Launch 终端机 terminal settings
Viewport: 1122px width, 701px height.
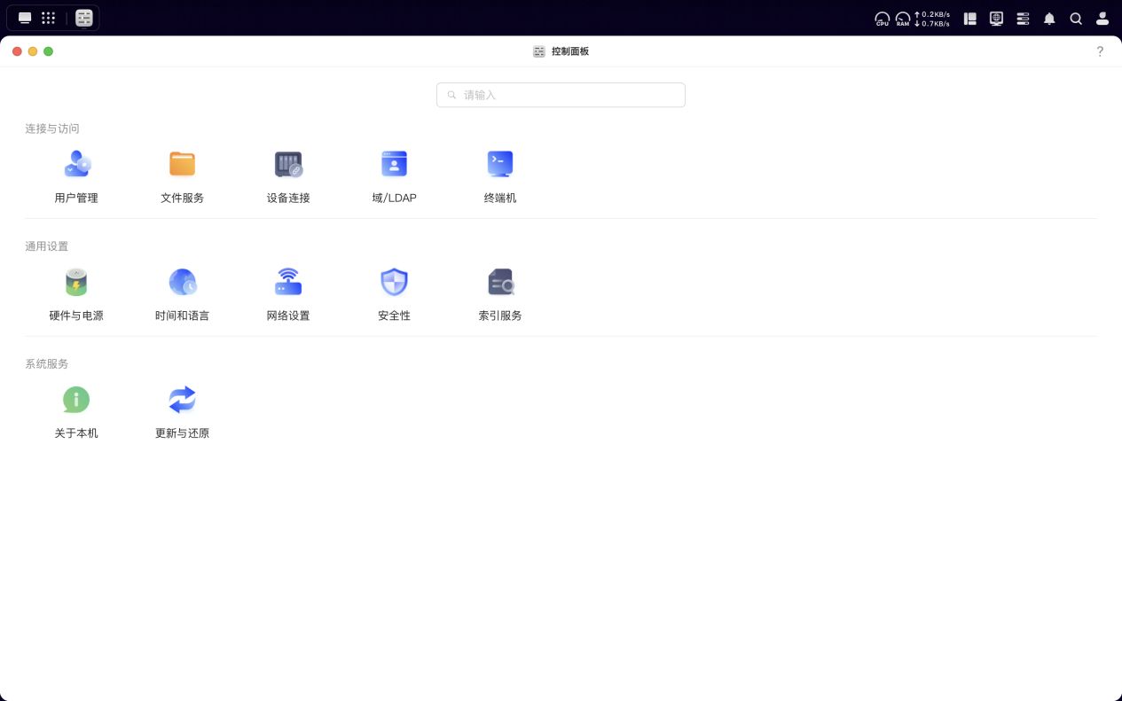coord(500,176)
